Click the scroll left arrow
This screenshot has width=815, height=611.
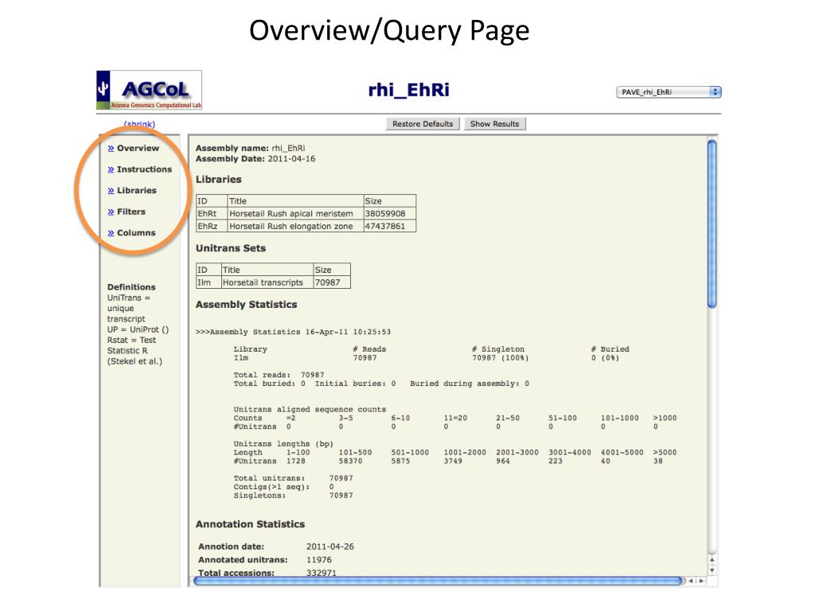(692, 581)
